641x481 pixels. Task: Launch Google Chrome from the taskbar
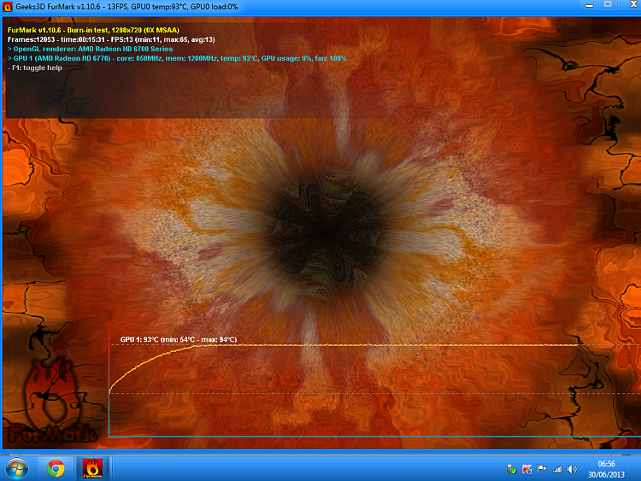point(56,468)
